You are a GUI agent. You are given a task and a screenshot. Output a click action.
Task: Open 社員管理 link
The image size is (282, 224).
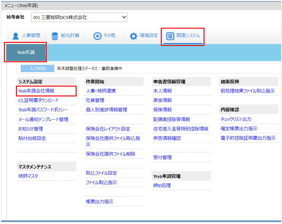[x=95, y=100]
